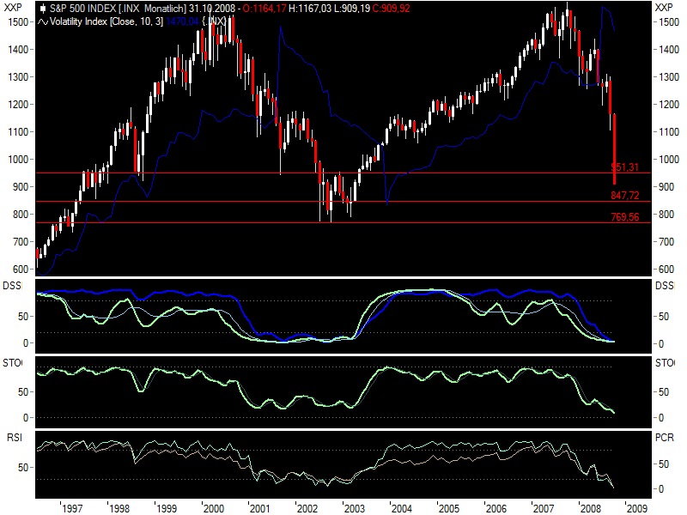Click the 2008 year label
Image resolution: width=687 pixels, height=515 pixels.
(591, 508)
